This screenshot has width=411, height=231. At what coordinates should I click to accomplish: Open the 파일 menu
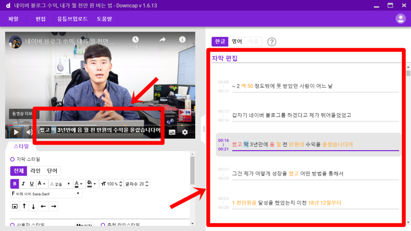pyautogui.click(x=13, y=19)
